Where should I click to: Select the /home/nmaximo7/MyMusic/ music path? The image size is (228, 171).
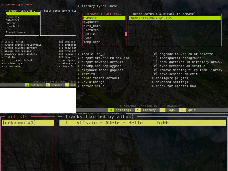[x=151, y=18]
